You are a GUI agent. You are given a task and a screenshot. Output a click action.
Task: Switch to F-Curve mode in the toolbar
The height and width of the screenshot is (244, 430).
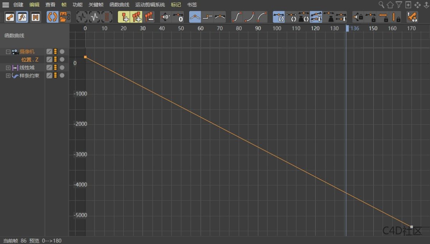pos(22,17)
